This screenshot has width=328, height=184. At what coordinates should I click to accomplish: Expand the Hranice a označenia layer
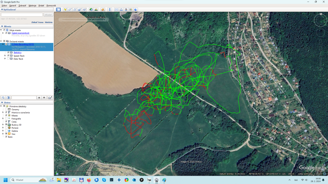(x=3, y=112)
